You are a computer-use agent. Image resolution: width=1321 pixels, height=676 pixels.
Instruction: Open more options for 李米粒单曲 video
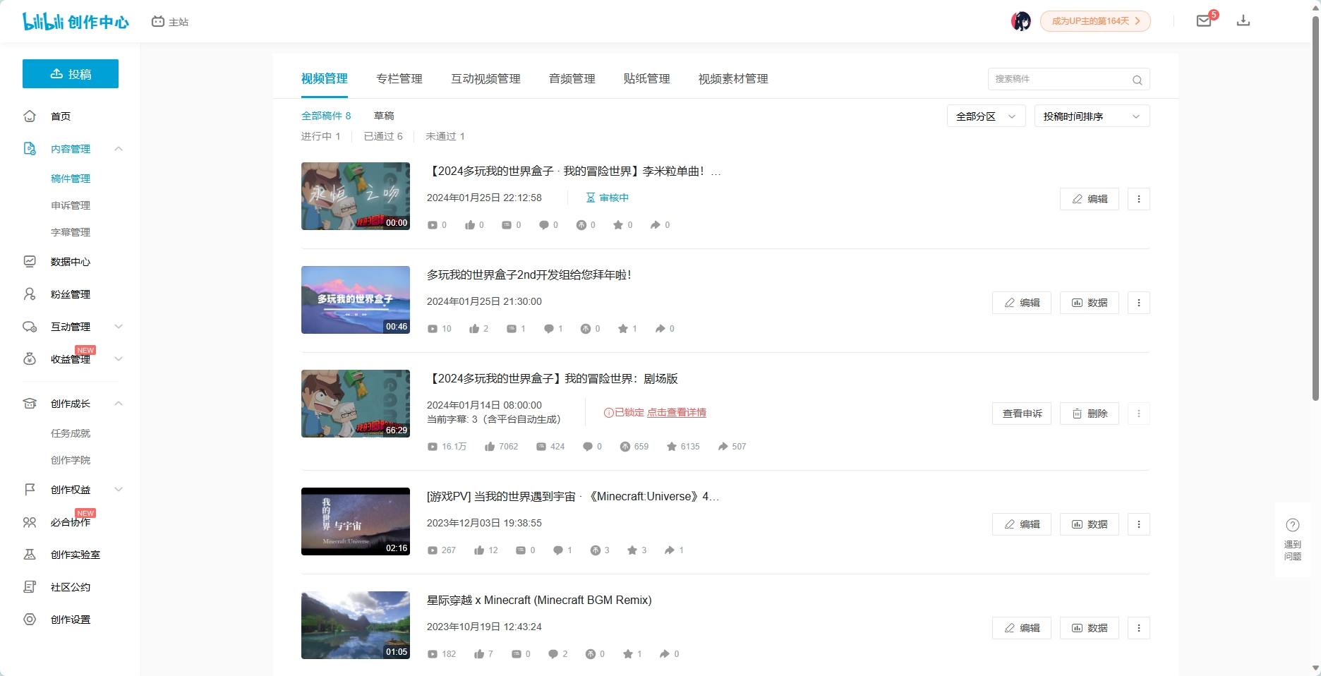(1138, 199)
